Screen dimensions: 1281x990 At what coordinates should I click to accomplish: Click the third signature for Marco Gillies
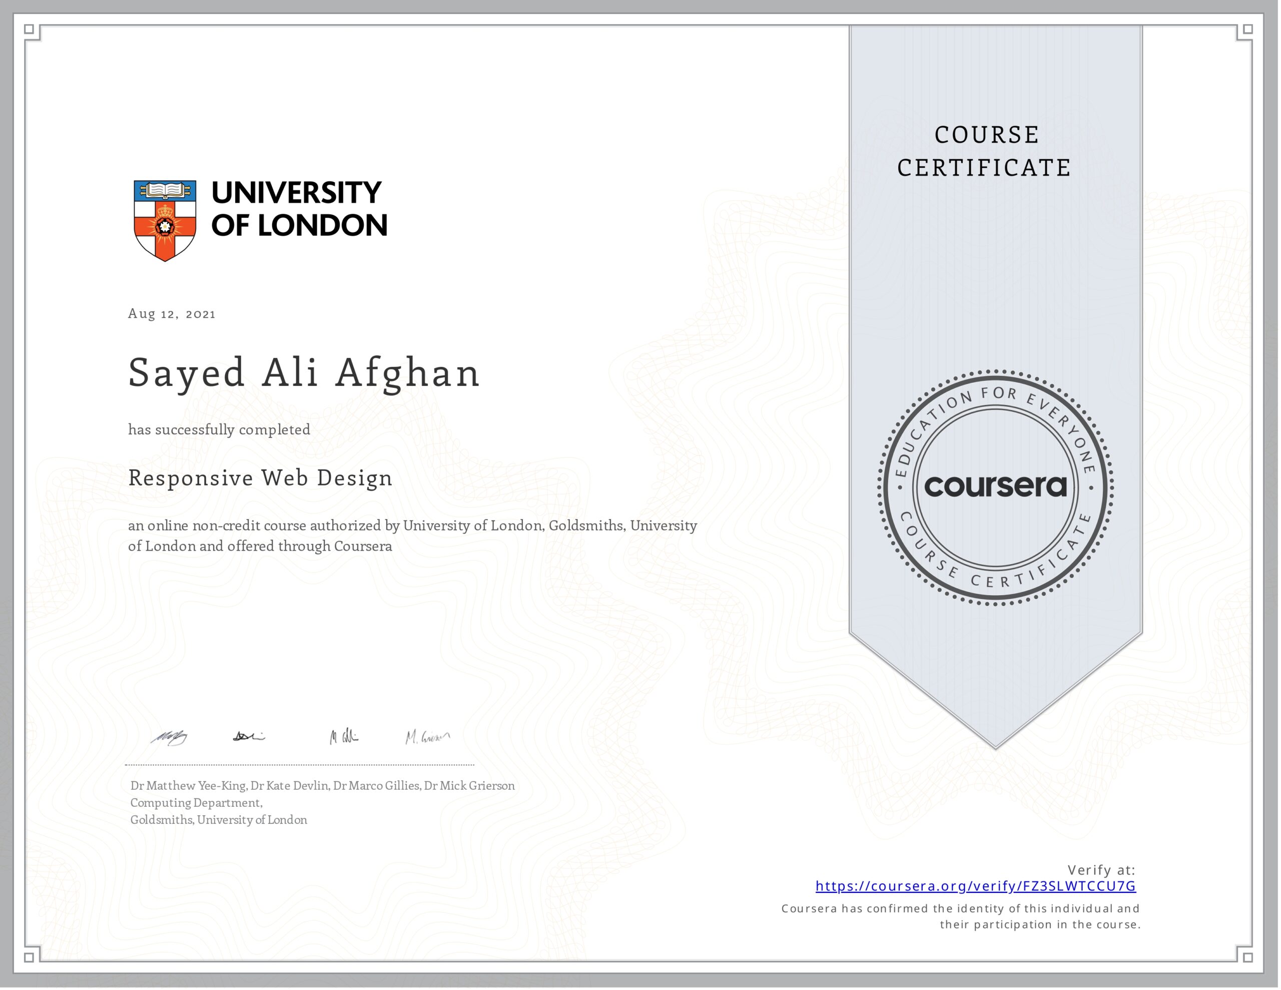[x=344, y=736]
